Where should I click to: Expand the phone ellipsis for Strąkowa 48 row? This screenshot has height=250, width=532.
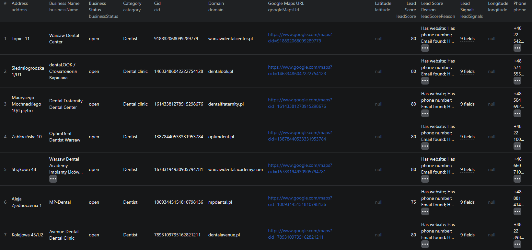point(517,179)
